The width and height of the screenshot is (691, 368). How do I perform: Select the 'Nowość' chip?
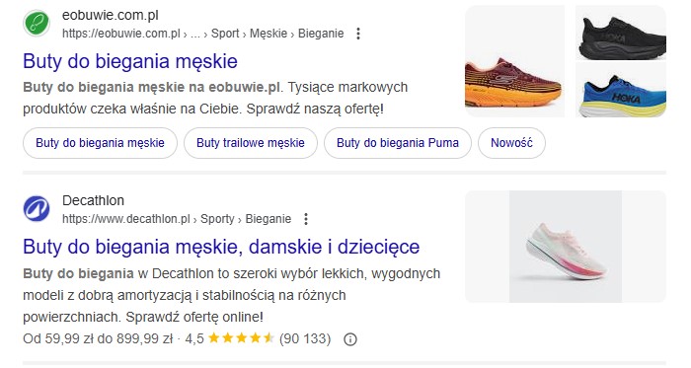point(511,143)
